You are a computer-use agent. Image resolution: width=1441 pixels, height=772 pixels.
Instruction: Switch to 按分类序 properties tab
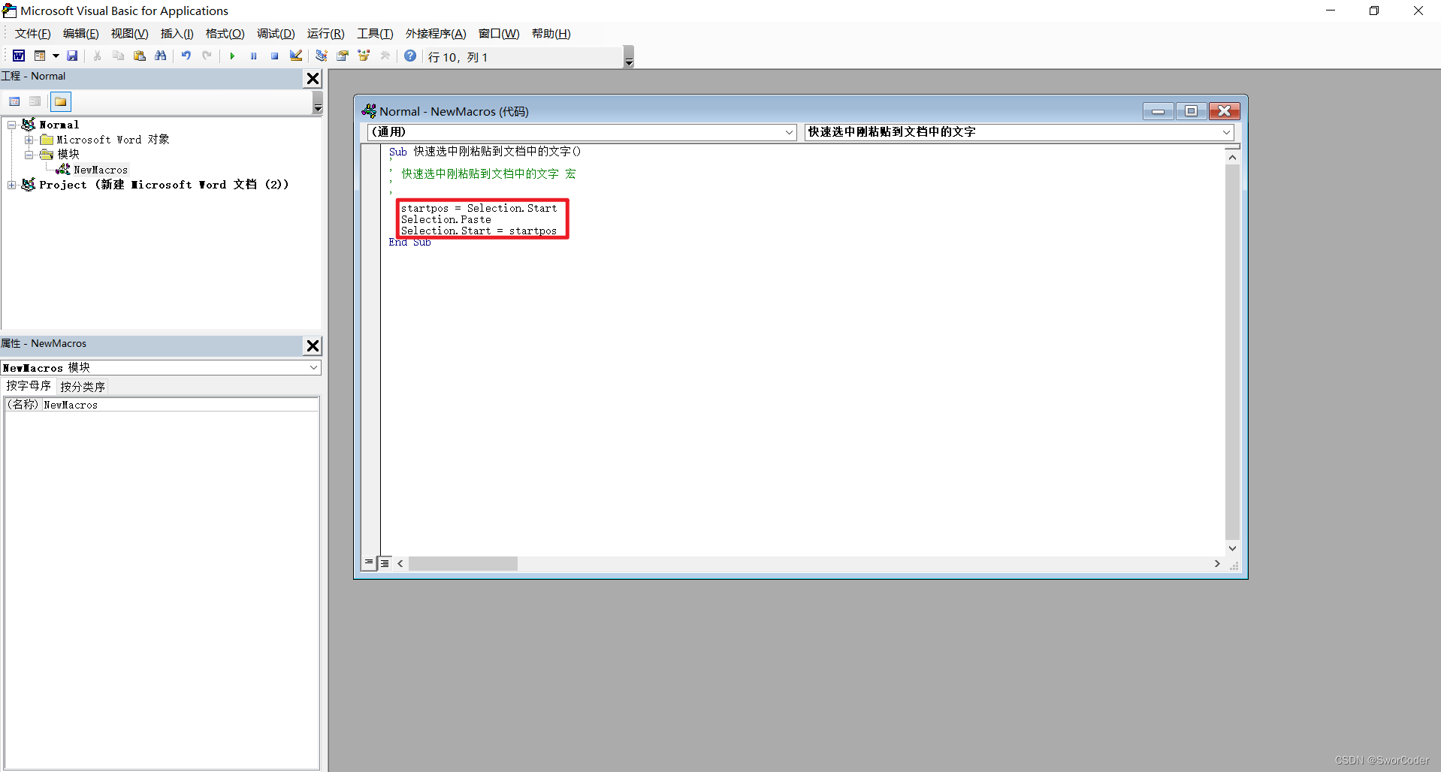point(83,387)
